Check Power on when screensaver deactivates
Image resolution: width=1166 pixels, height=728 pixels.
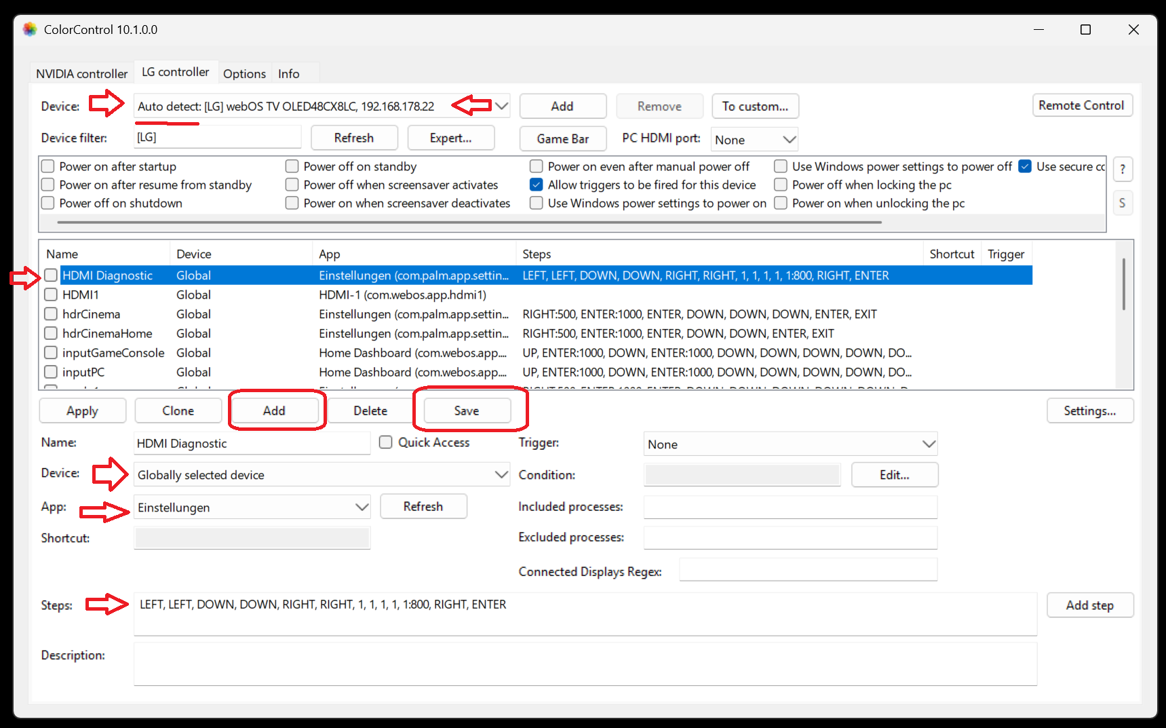coord(292,203)
